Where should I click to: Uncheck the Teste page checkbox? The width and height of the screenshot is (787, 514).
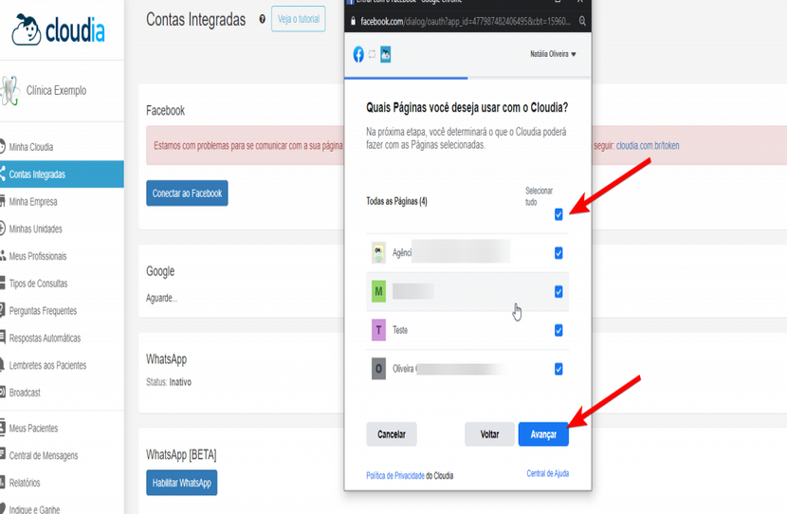(558, 330)
